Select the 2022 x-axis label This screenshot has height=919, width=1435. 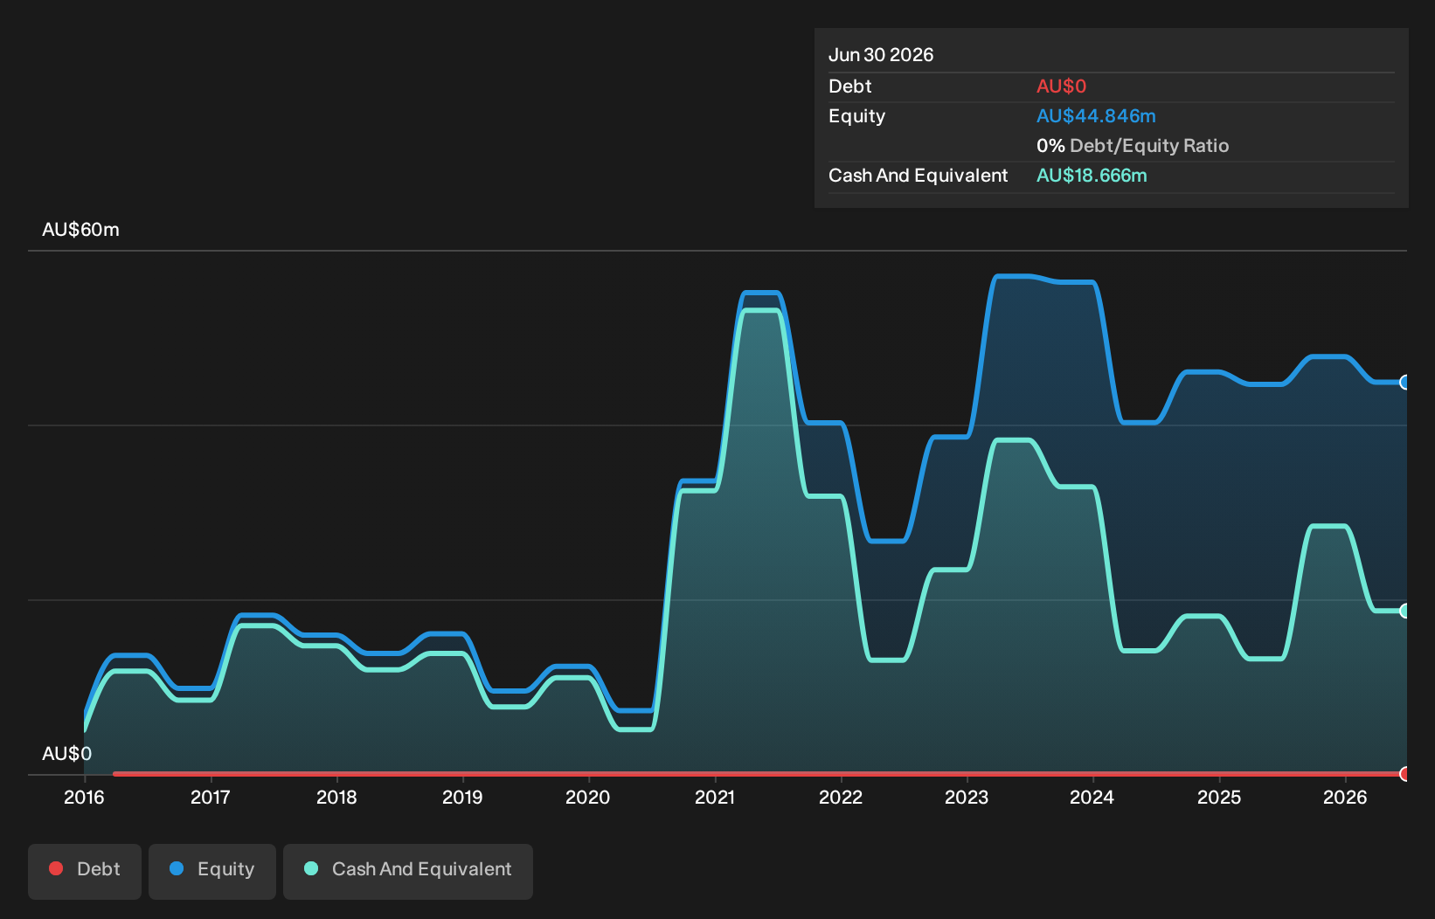(x=841, y=797)
